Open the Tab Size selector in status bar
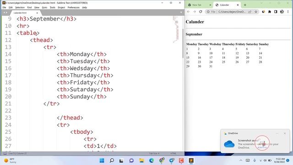This screenshot has height=165, width=293. coord(154,154)
